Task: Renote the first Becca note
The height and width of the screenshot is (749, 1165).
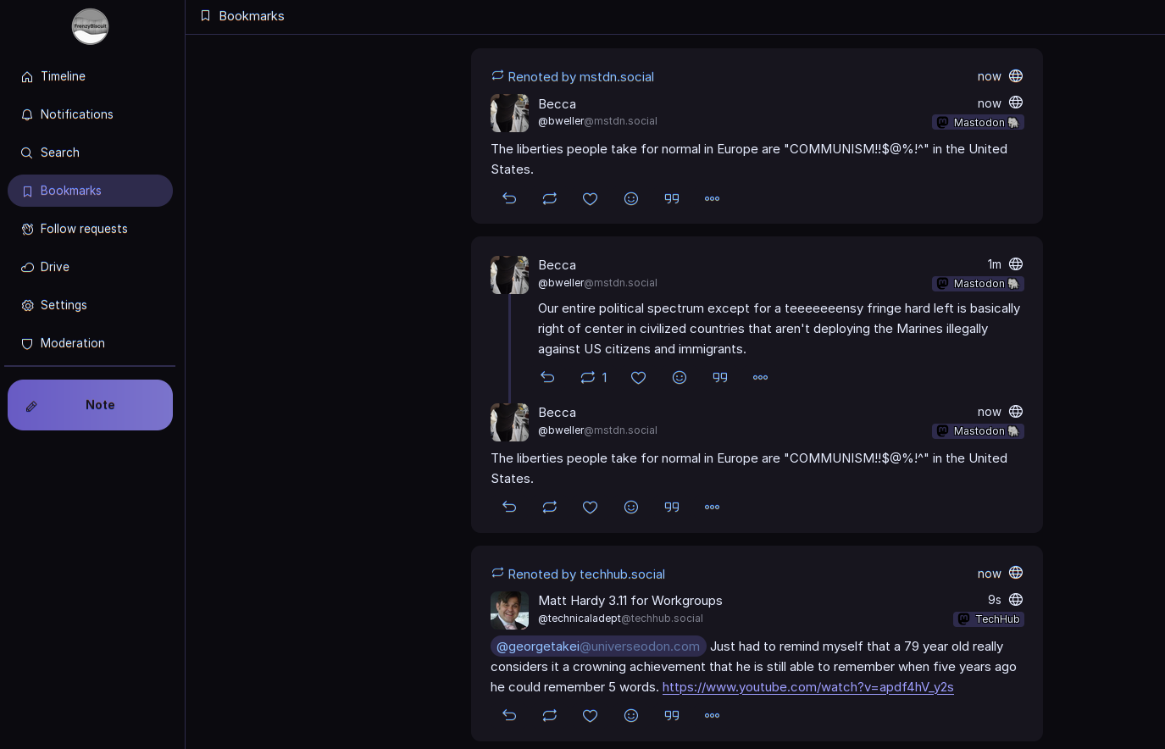Action: point(550,198)
